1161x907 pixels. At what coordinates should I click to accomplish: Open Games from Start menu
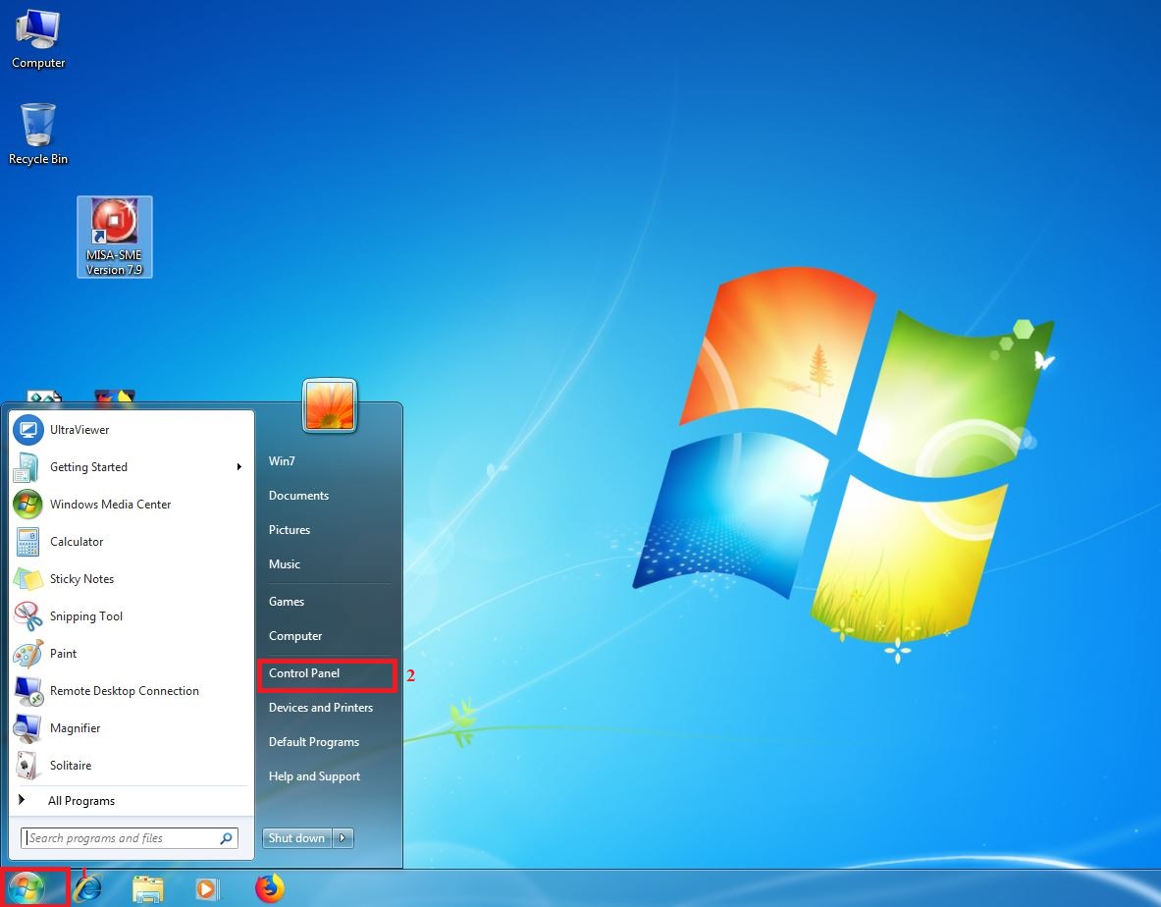click(287, 601)
